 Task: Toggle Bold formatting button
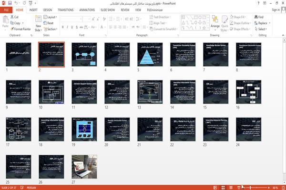[63, 27]
